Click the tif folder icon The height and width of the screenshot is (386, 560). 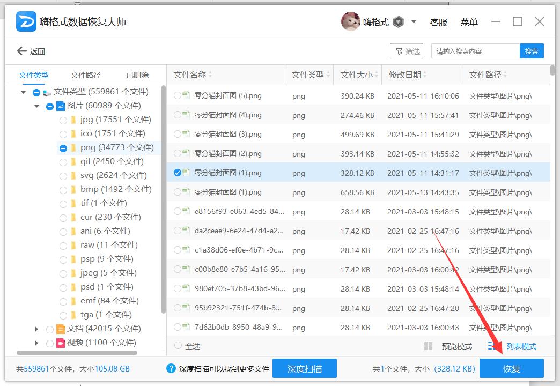click(x=73, y=204)
